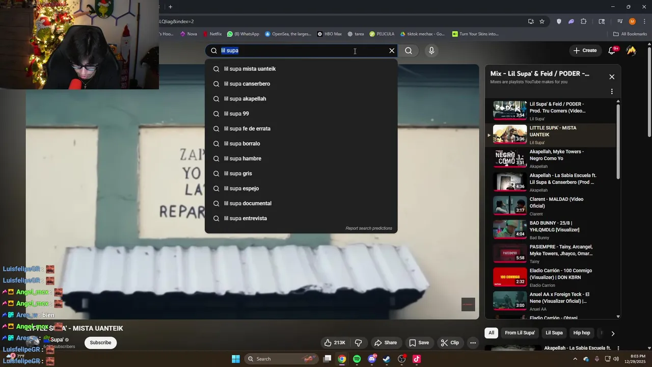Open options for Akapellah La Sabia Escuela suggestion
Screen dimensions: 652x367
pyautogui.click(x=618, y=348)
